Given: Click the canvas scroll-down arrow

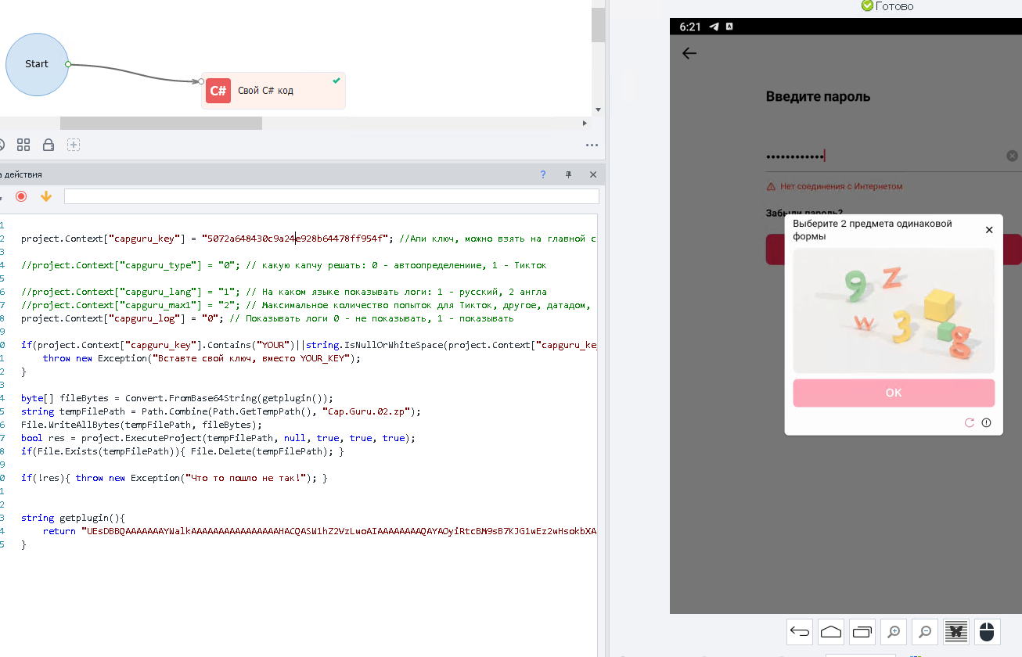Looking at the screenshot, I should coord(598,109).
